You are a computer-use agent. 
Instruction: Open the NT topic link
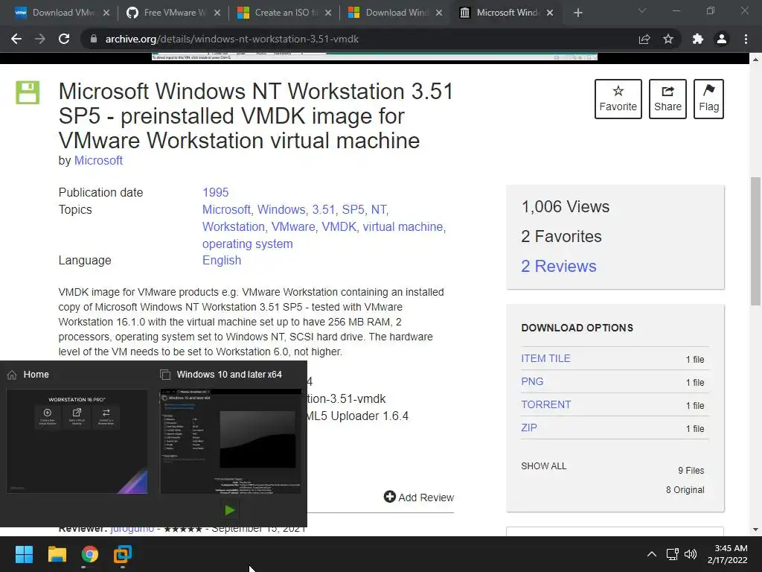(x=379, y=209)
